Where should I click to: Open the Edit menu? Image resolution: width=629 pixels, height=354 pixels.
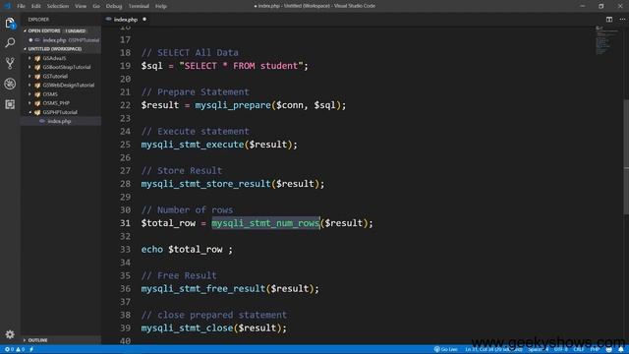(36, 6)
